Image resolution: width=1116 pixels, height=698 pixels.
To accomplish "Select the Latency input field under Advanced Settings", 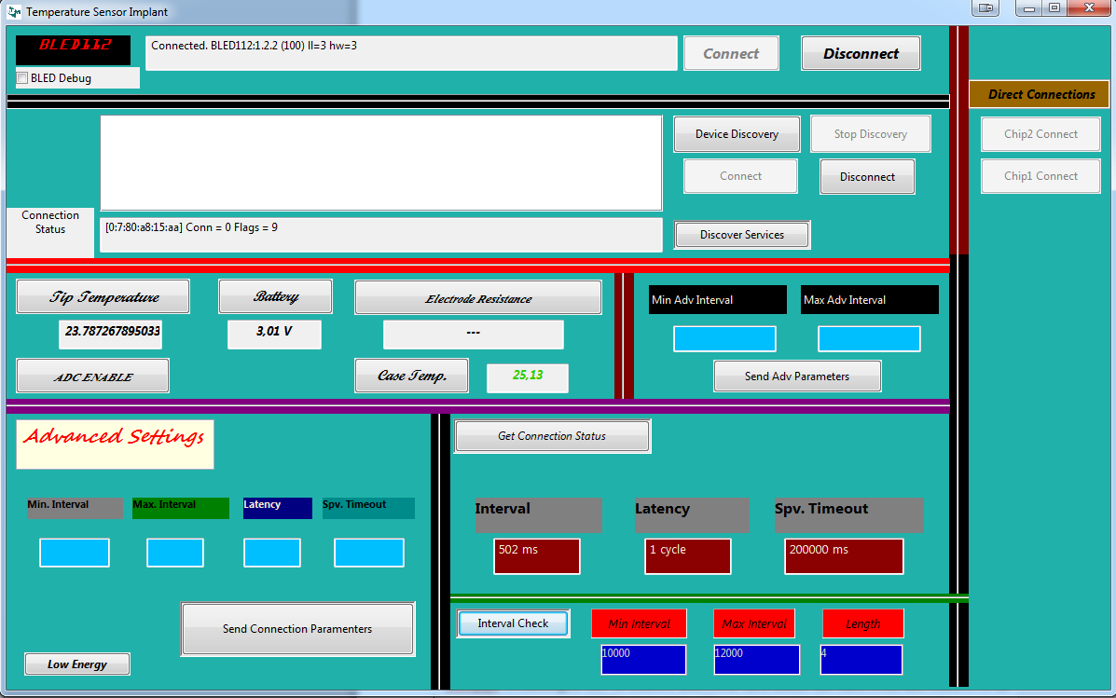I will pos(272,553).
